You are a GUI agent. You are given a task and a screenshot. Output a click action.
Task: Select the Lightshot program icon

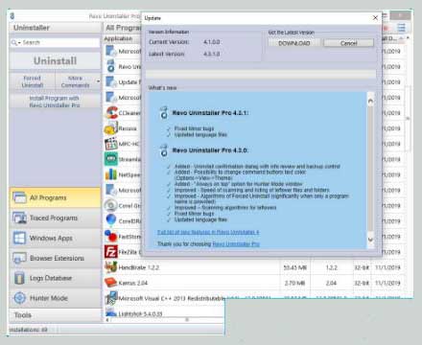(x=111, y=312)
